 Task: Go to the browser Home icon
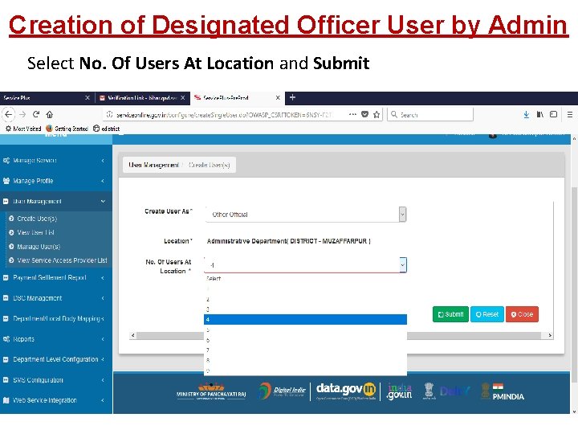[50, 114]
